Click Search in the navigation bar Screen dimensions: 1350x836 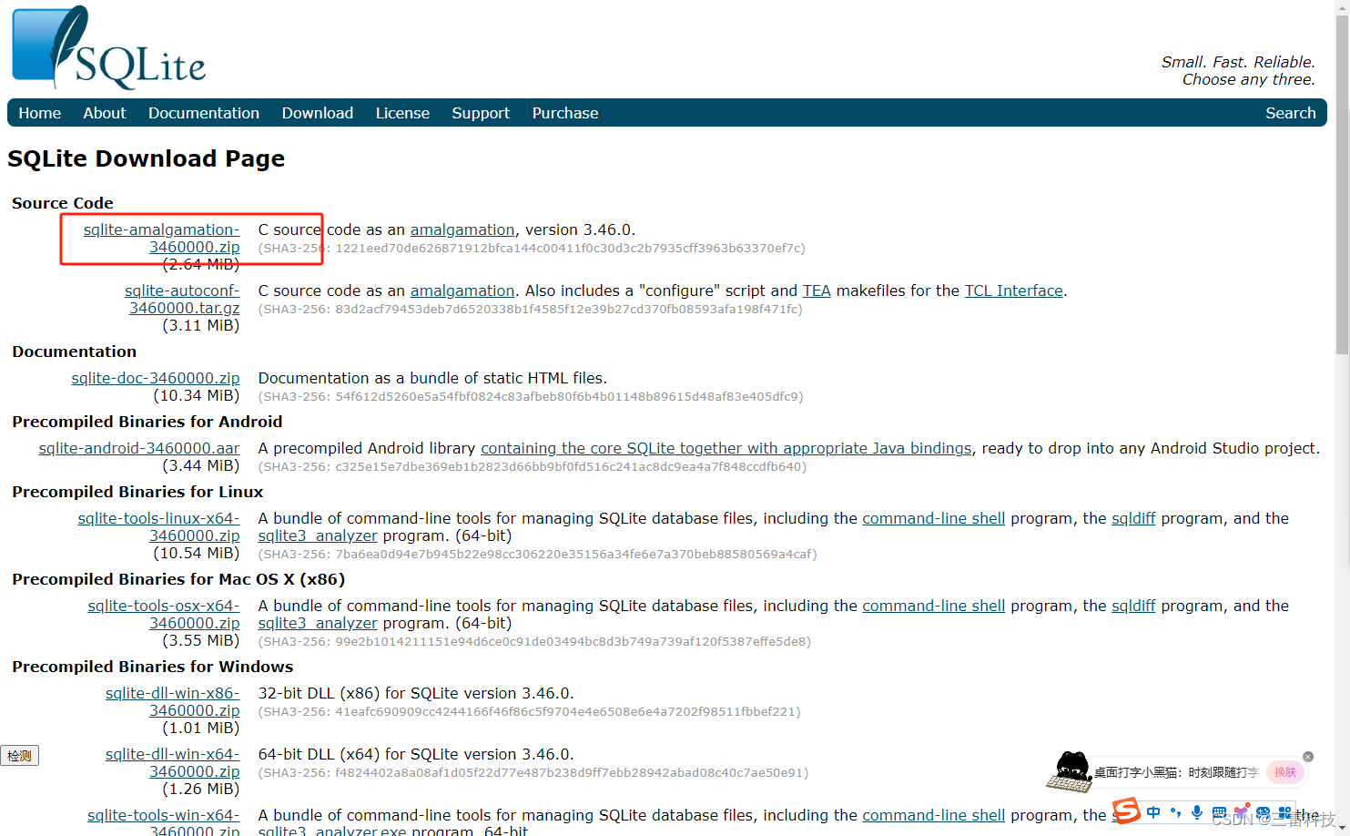click(x=1291, y=113)
